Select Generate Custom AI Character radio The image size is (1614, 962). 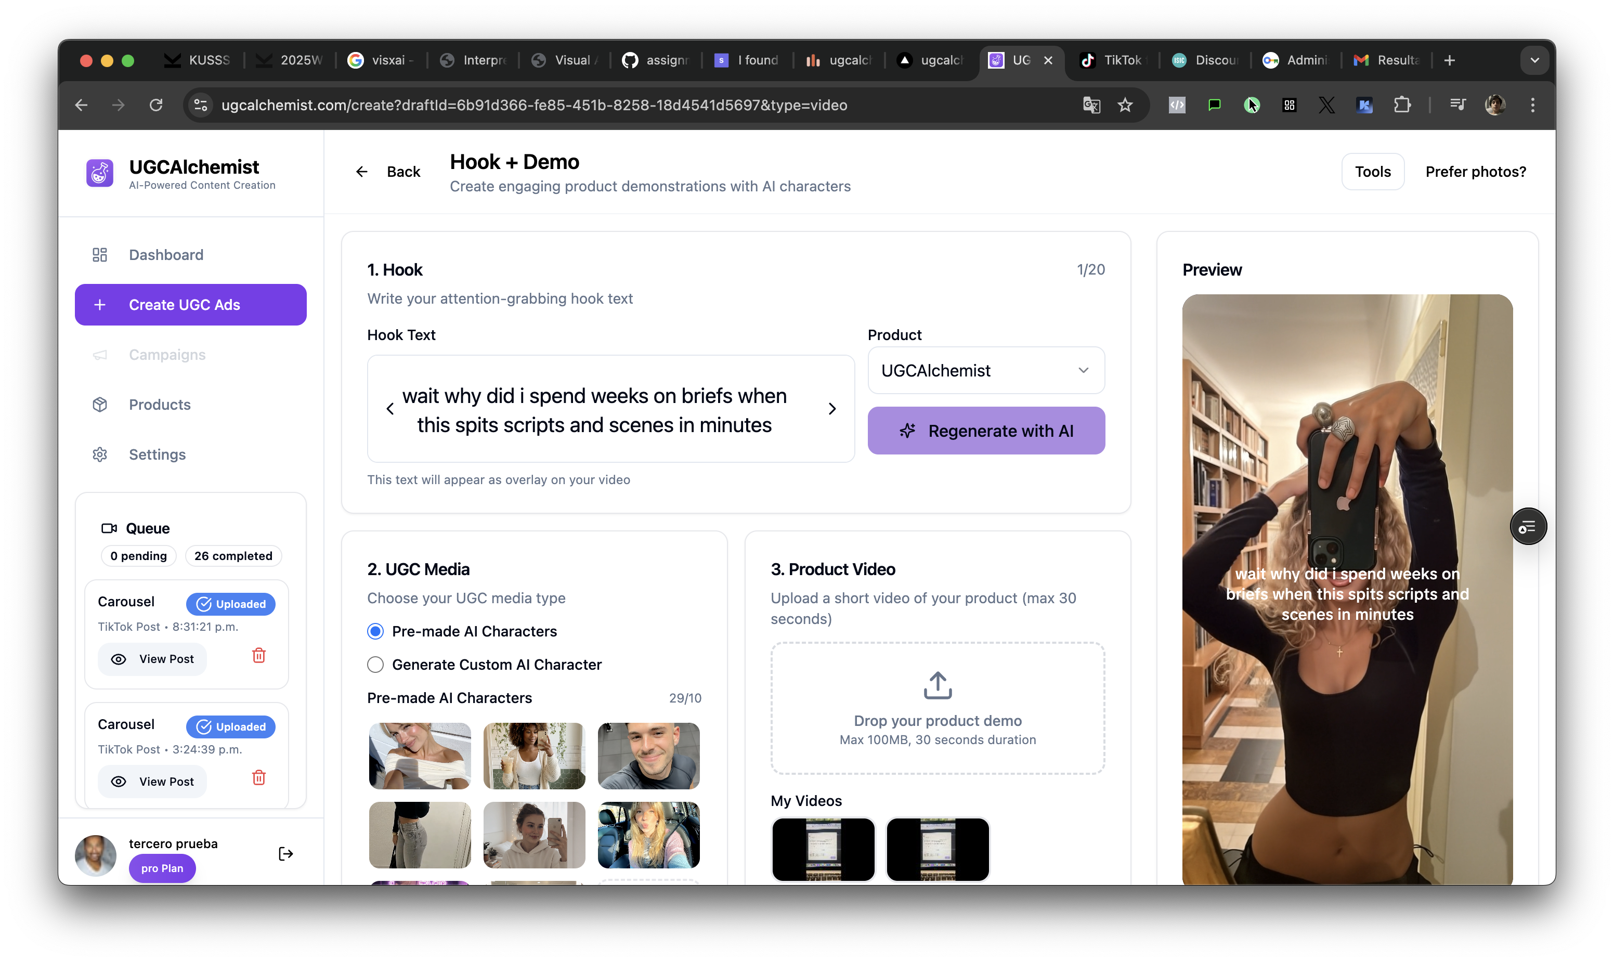[375, 665]
